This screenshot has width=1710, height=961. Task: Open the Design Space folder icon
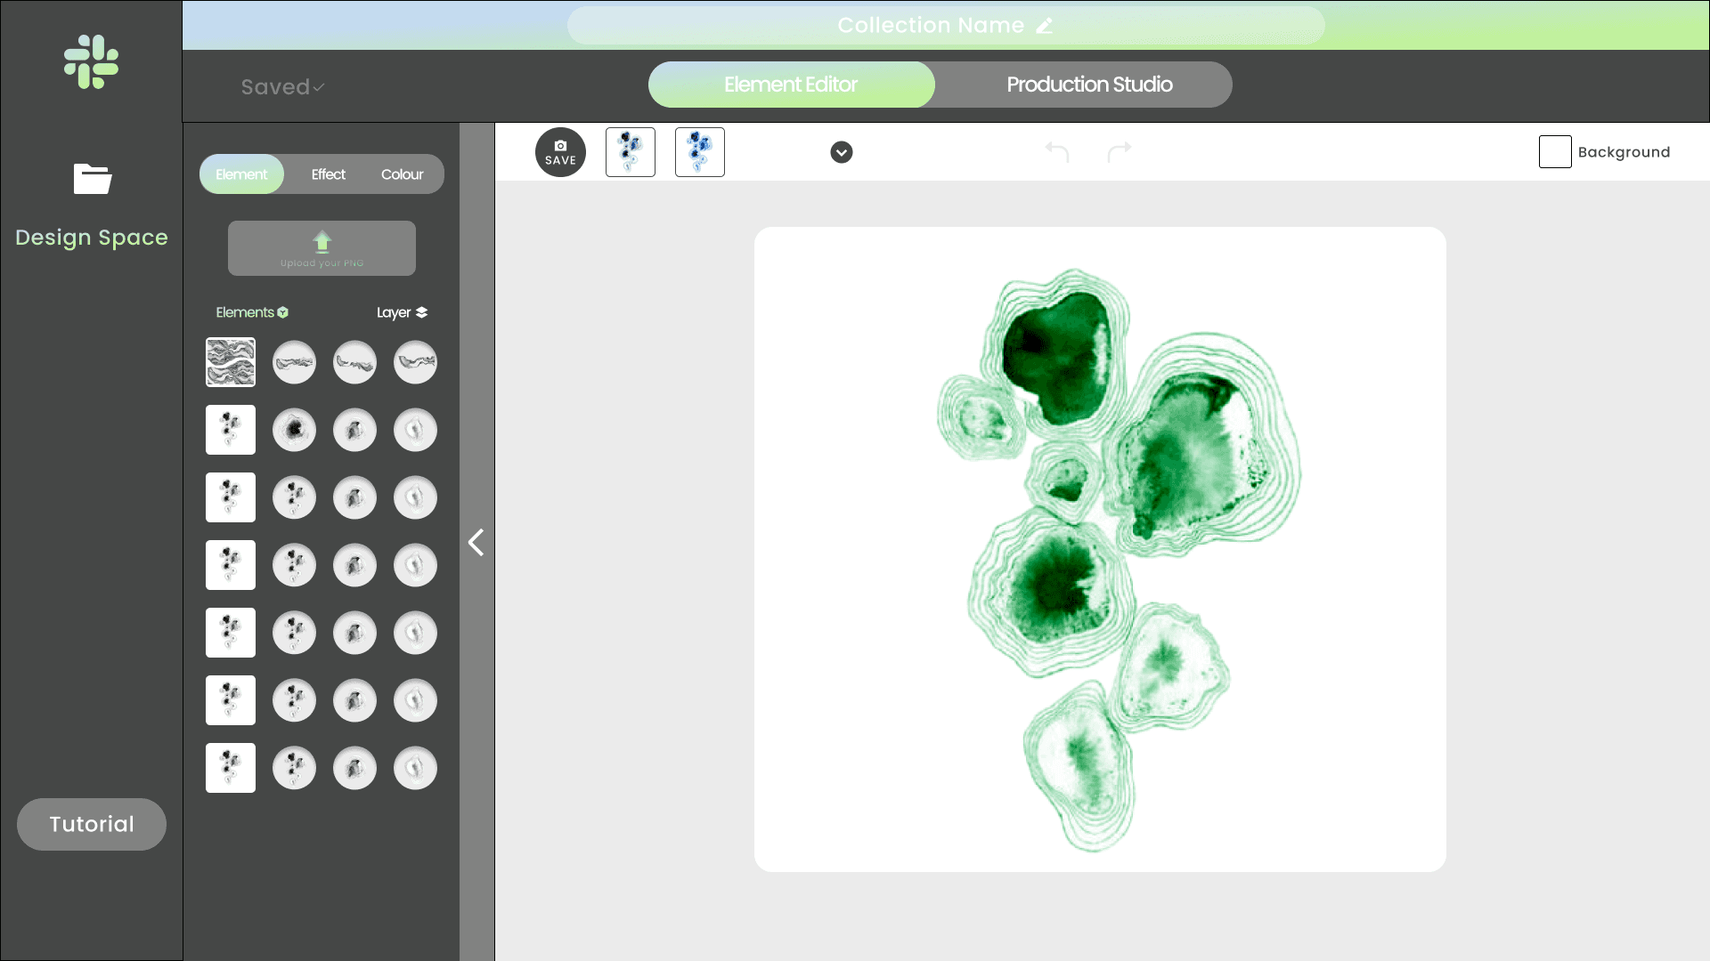(92, 179)
